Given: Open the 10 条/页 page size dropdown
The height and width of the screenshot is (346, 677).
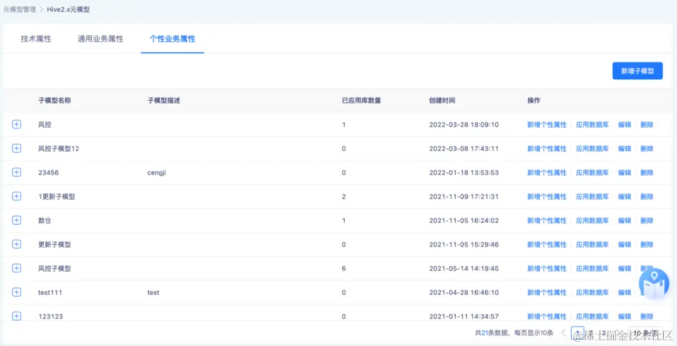Looking at the screenshot, I should point(645,333).
